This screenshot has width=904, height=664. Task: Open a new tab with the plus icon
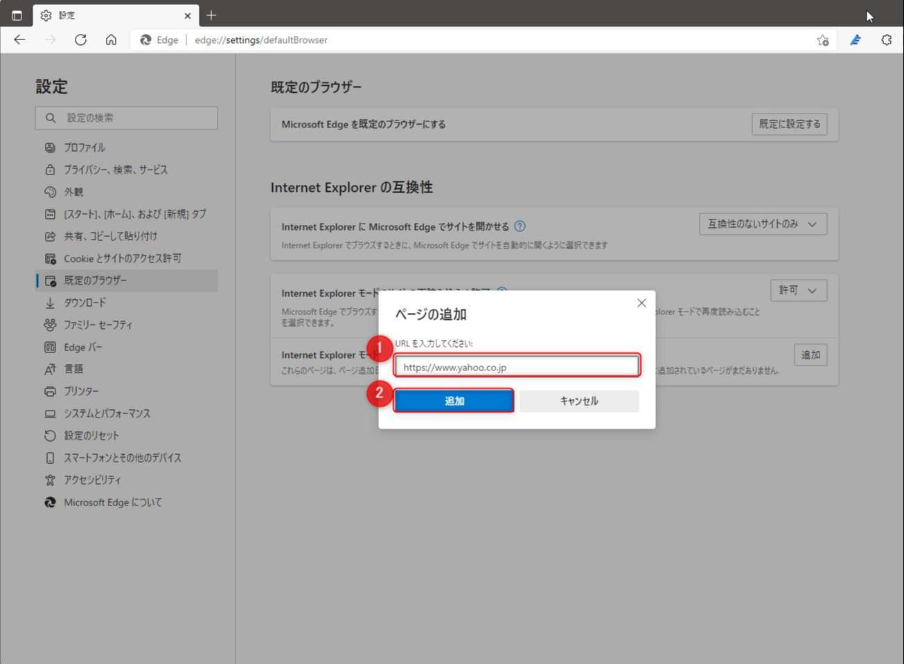(x=211, y=15)
